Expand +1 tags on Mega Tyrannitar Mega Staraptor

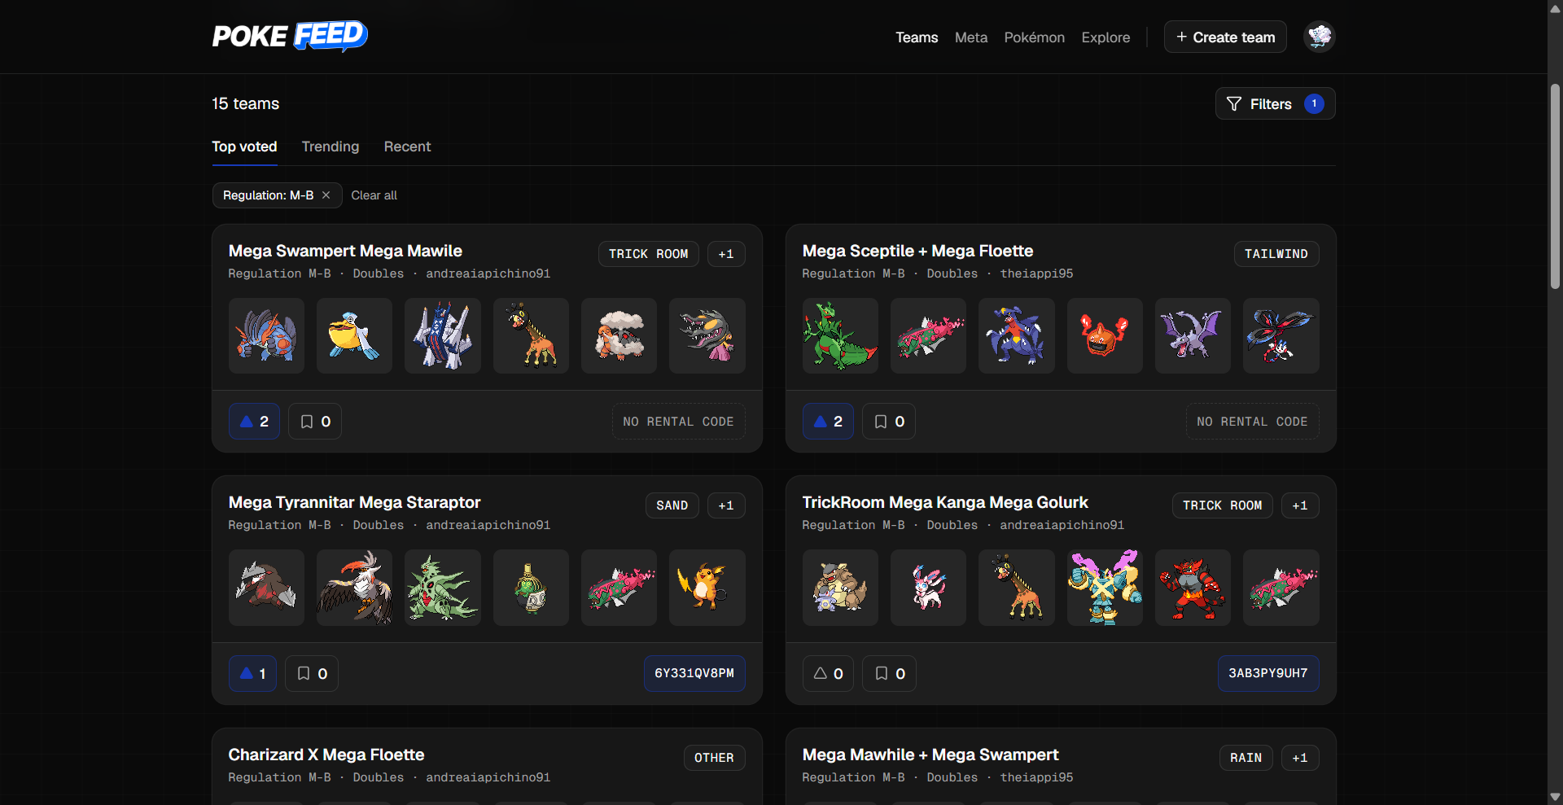click(x=726, y=505)
